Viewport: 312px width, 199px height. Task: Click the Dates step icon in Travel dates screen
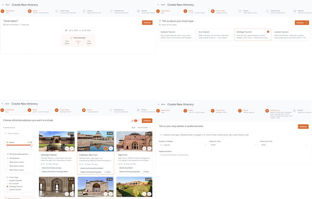pos(30,12)
